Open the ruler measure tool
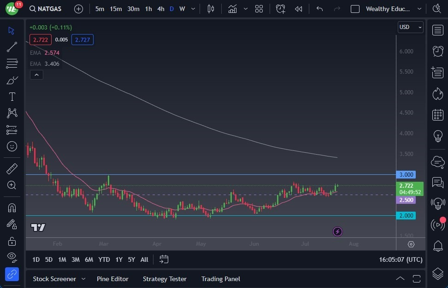This screenshot has height=288, width=448. [12, 169]
